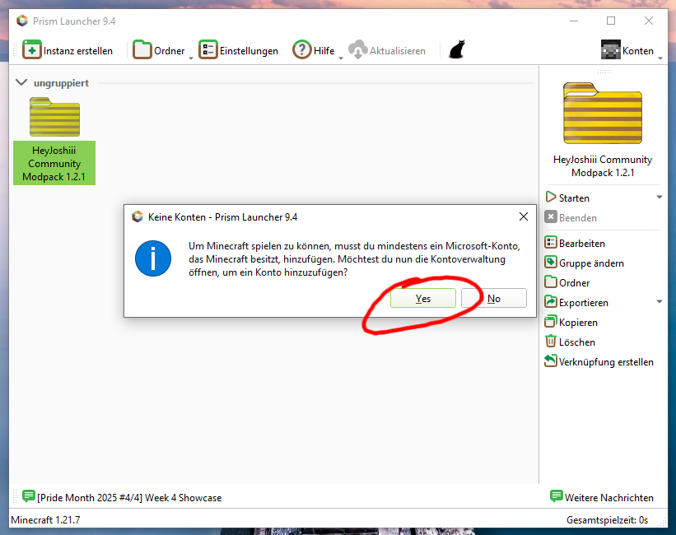Click the Aktualisieren cloud icon
Viewport: 676px width, 535px height.
click(357, 50)
